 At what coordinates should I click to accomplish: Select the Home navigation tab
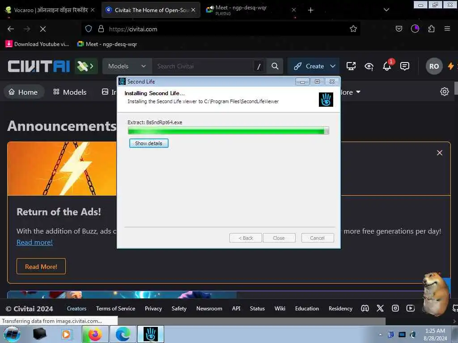23,92
